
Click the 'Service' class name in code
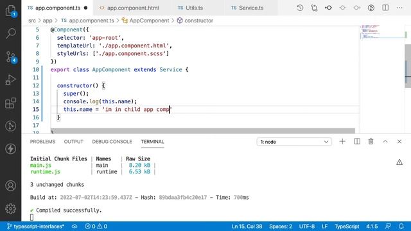(x=171, y=70)
